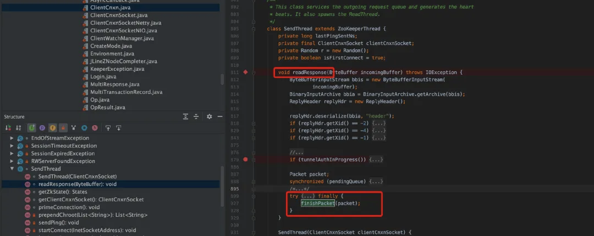Expand folded block after getXid() == -4
The image size is (594, 236).
[379, 131]
